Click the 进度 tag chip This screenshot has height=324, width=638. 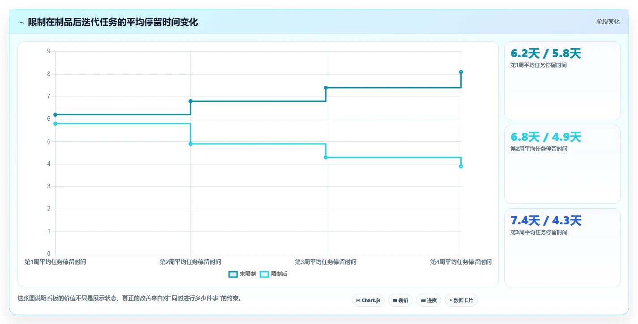tap(429, 300)
